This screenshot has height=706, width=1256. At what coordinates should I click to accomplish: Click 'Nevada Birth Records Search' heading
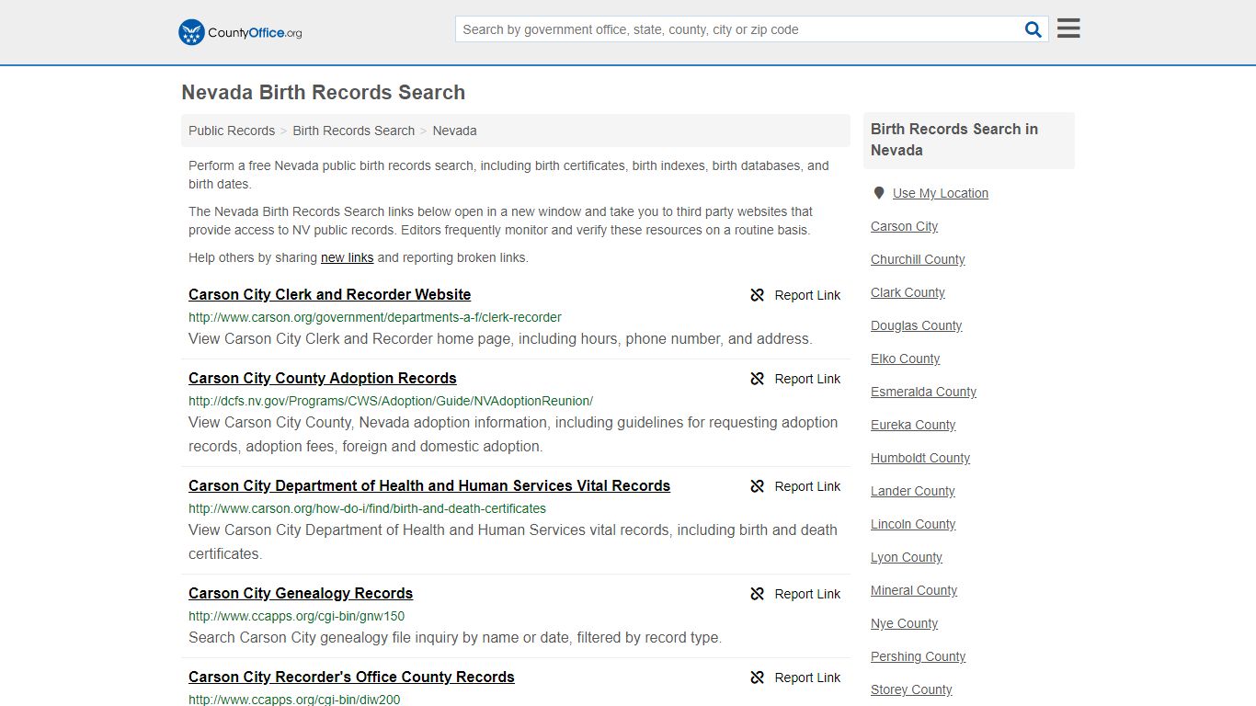click(x=324, y=93)
